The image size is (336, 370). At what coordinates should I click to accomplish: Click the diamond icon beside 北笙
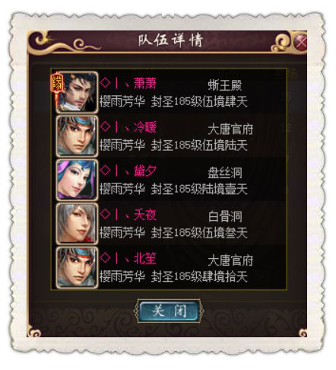tap(105, 258)
